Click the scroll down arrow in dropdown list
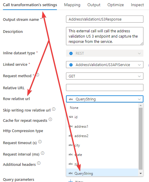This screenshot has height=182, width=149. [x=141, y=173]
